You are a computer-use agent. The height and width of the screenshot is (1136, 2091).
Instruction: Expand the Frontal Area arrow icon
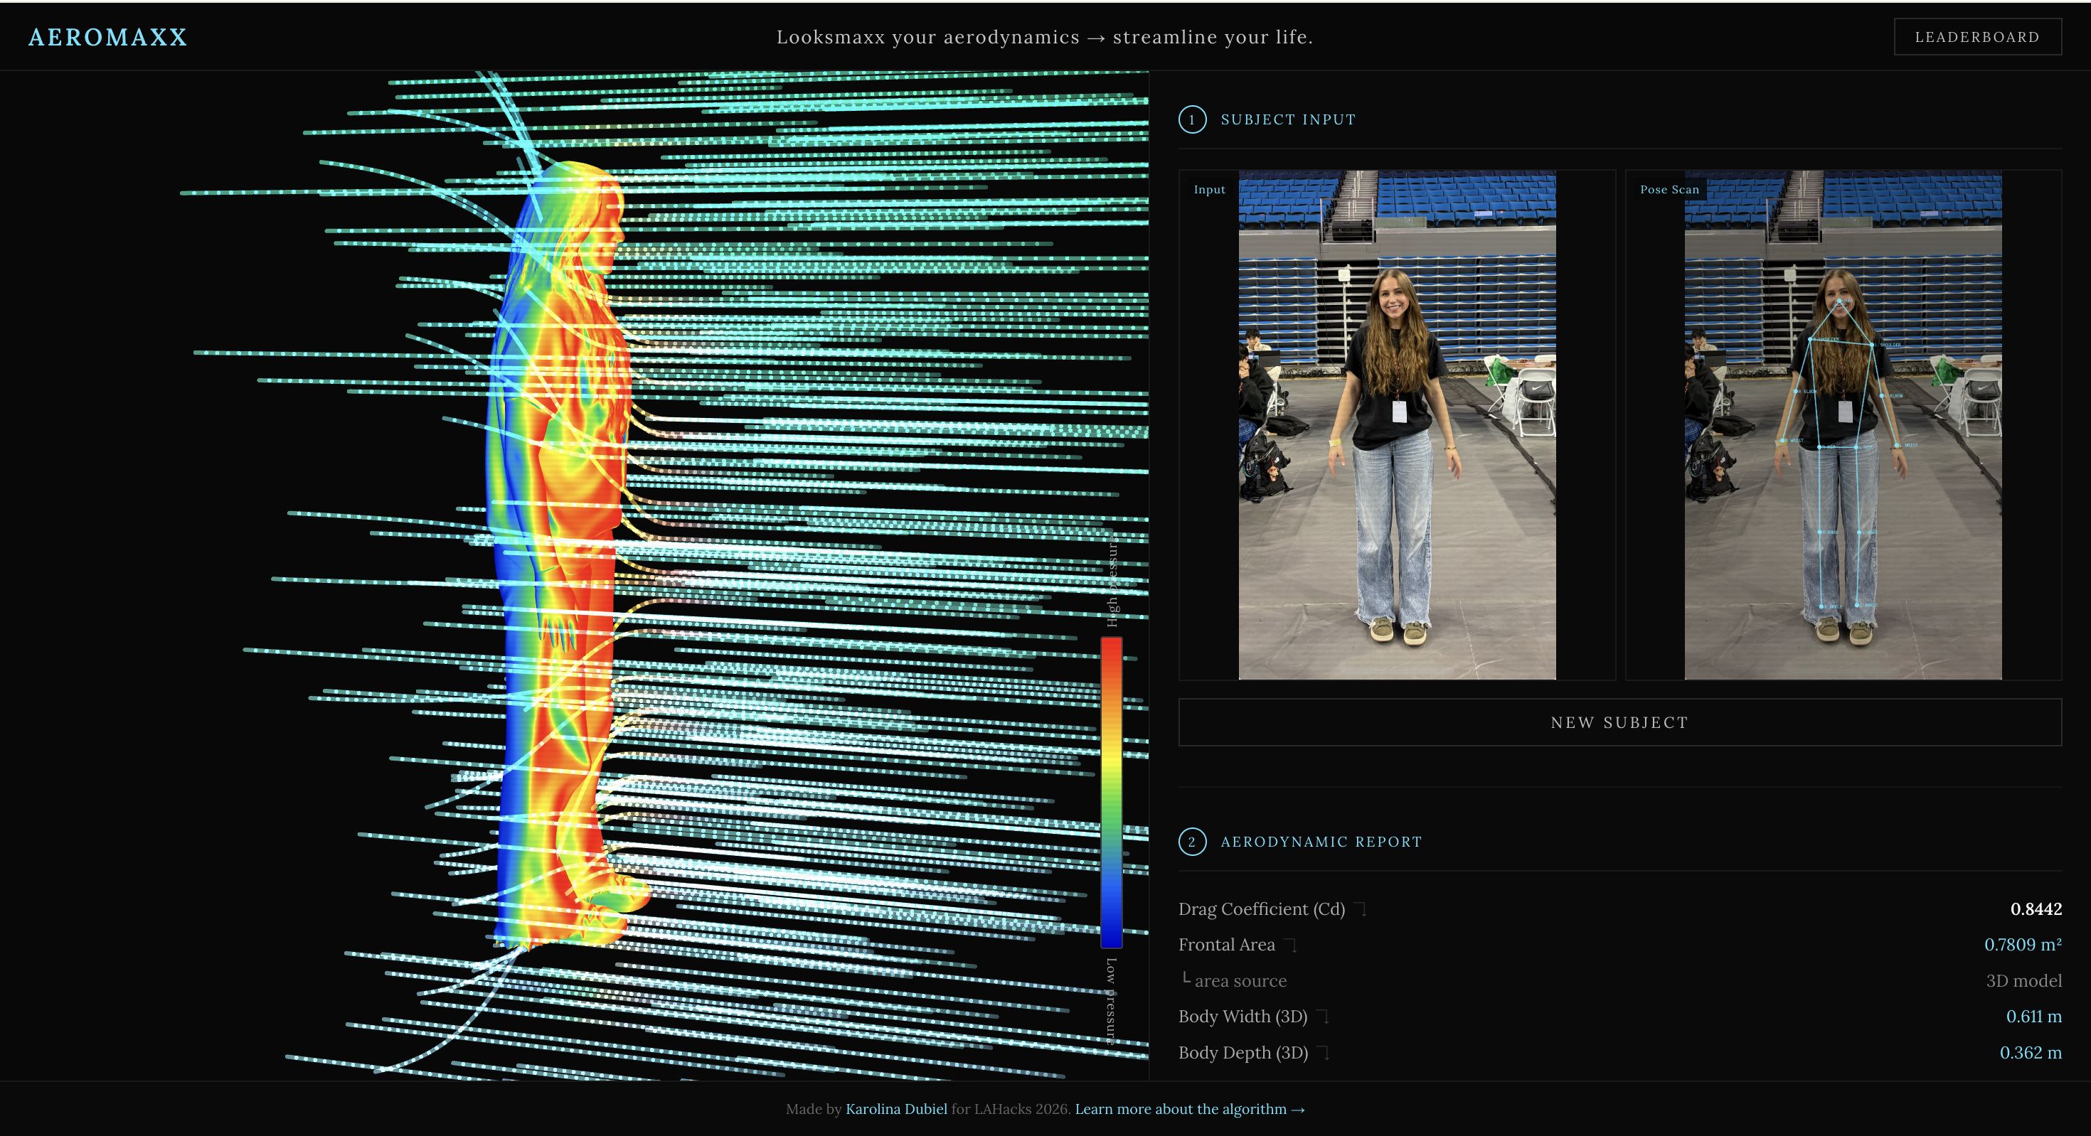point(1292,945)
